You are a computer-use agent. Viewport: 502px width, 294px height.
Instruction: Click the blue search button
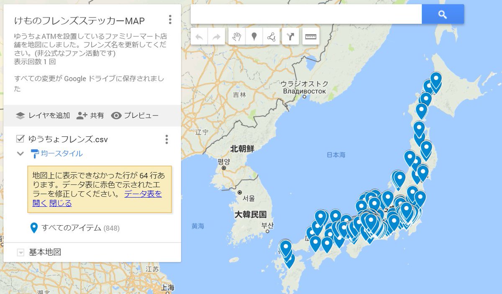coord(443,14)
